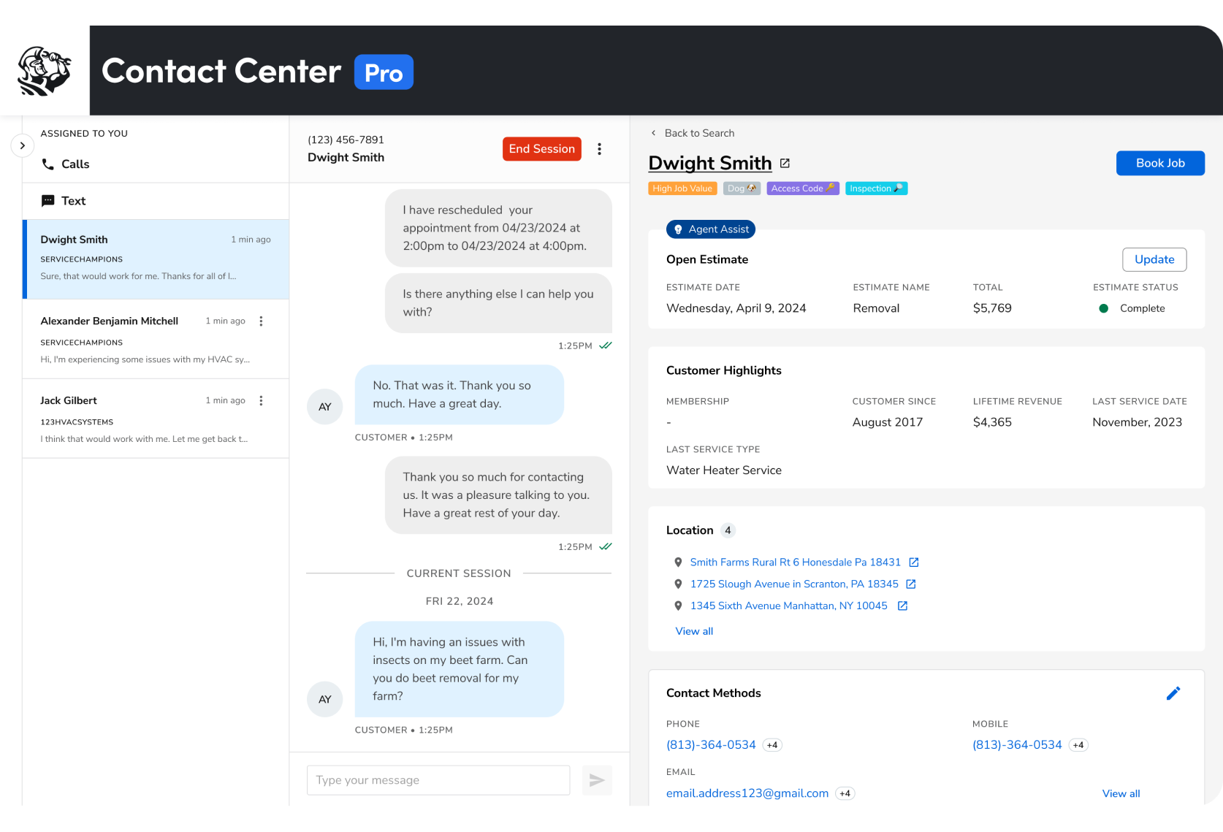Click the Inspection tag
1223x832 pixels.
click(877, 188)
